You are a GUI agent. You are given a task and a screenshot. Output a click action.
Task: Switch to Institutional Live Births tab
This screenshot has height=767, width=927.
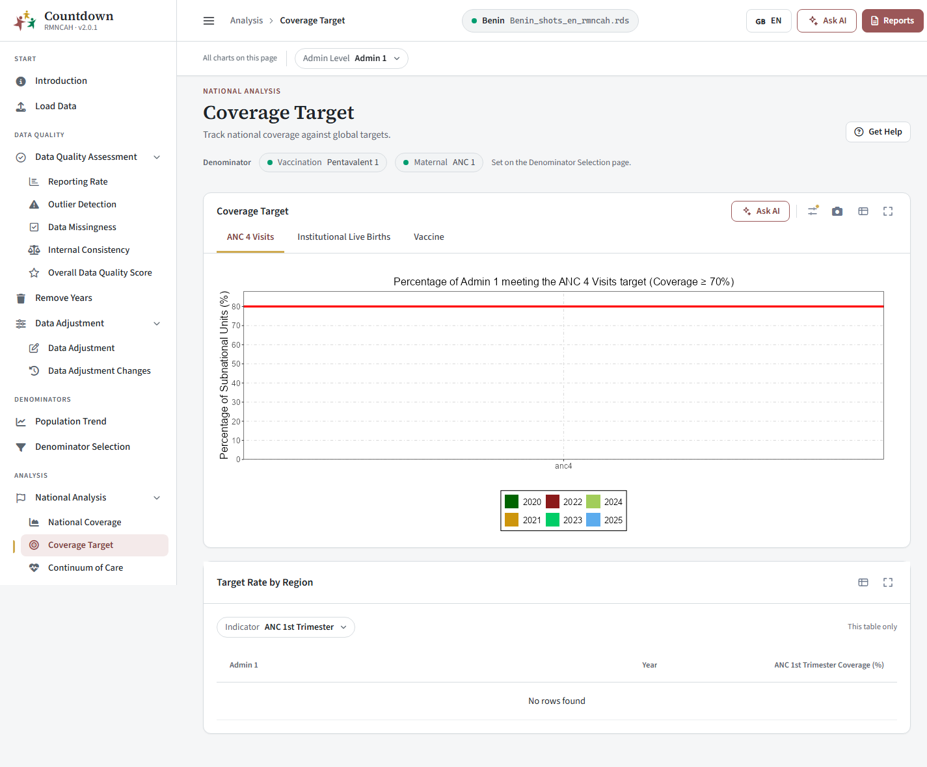click(x=344, y=237)
